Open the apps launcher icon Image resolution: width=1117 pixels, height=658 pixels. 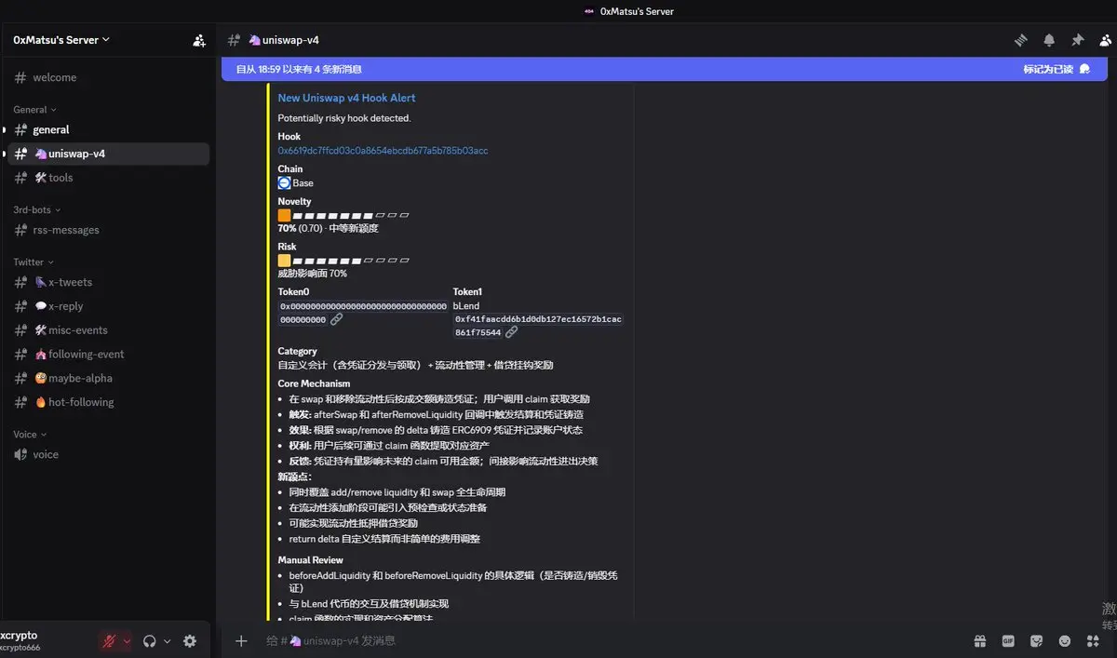(x=1093, y=640)
